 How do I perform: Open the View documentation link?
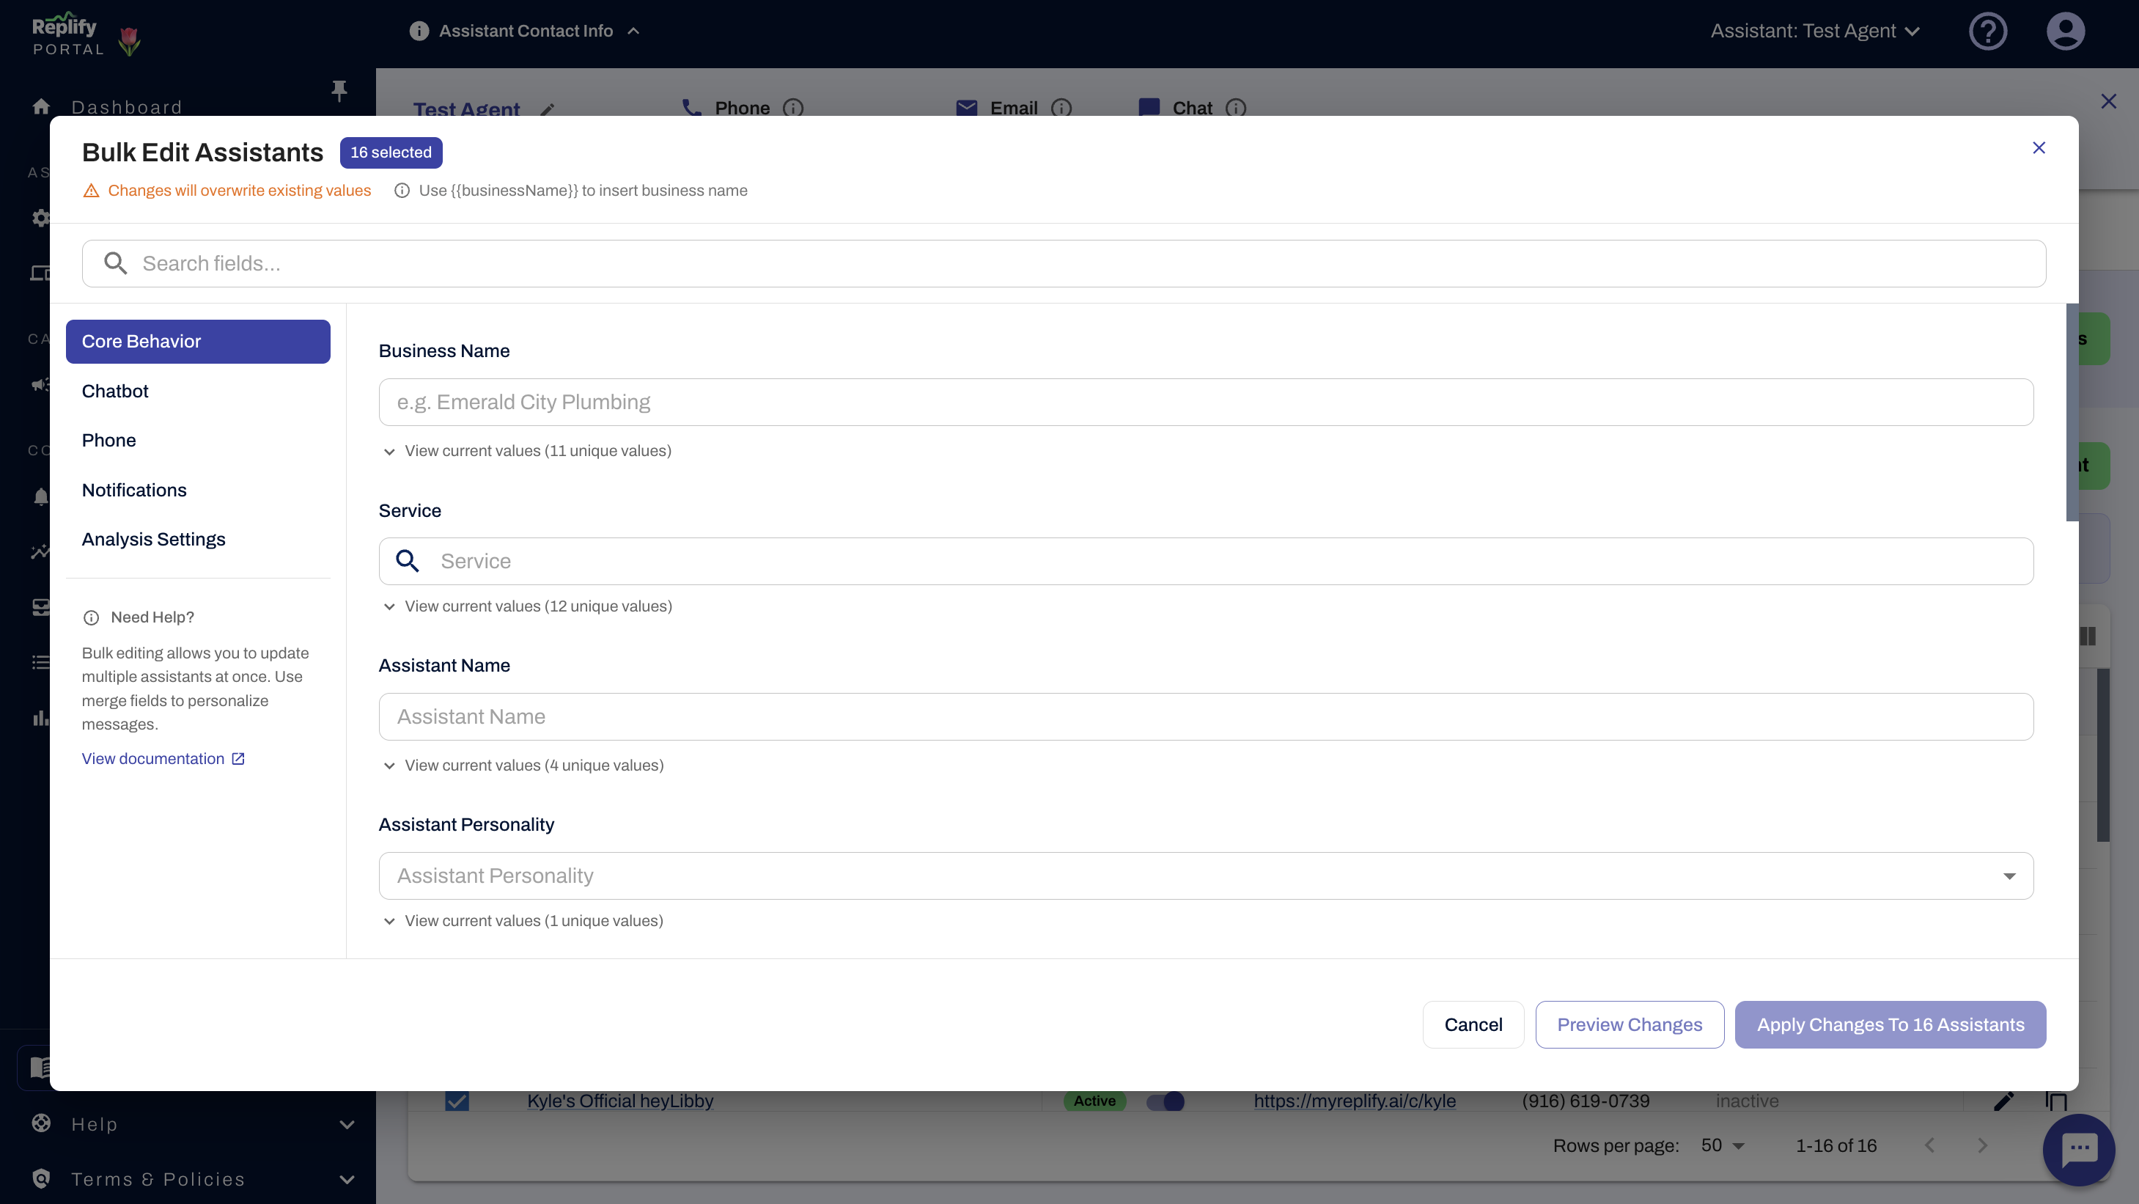pyautogui.click(x=152, y=758)
